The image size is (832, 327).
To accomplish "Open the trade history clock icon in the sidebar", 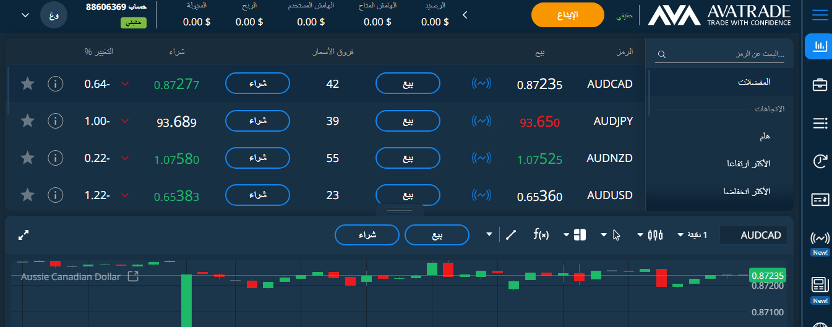I will (x=820, y=161).
